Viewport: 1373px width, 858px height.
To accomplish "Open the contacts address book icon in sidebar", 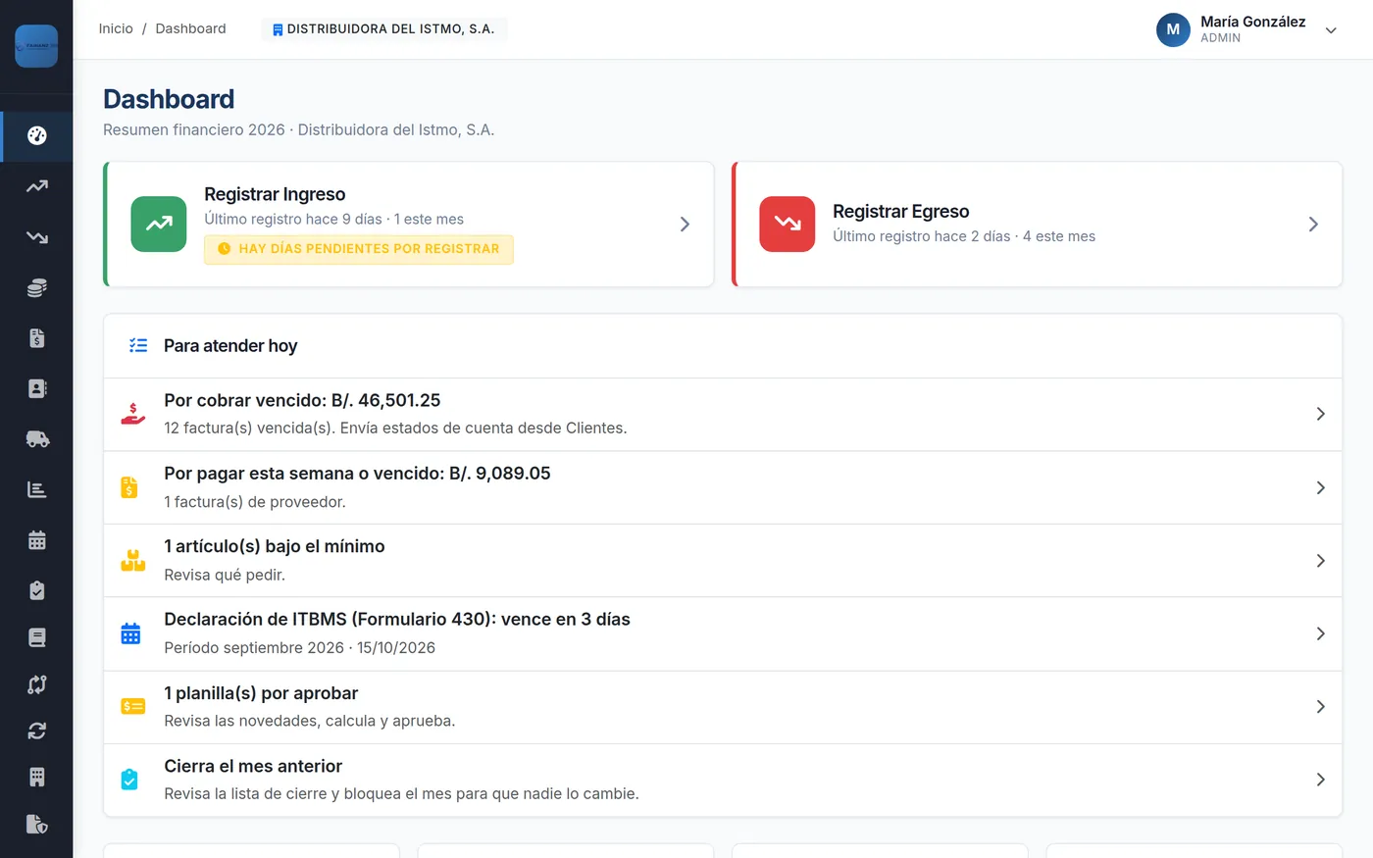I will 37,389.
